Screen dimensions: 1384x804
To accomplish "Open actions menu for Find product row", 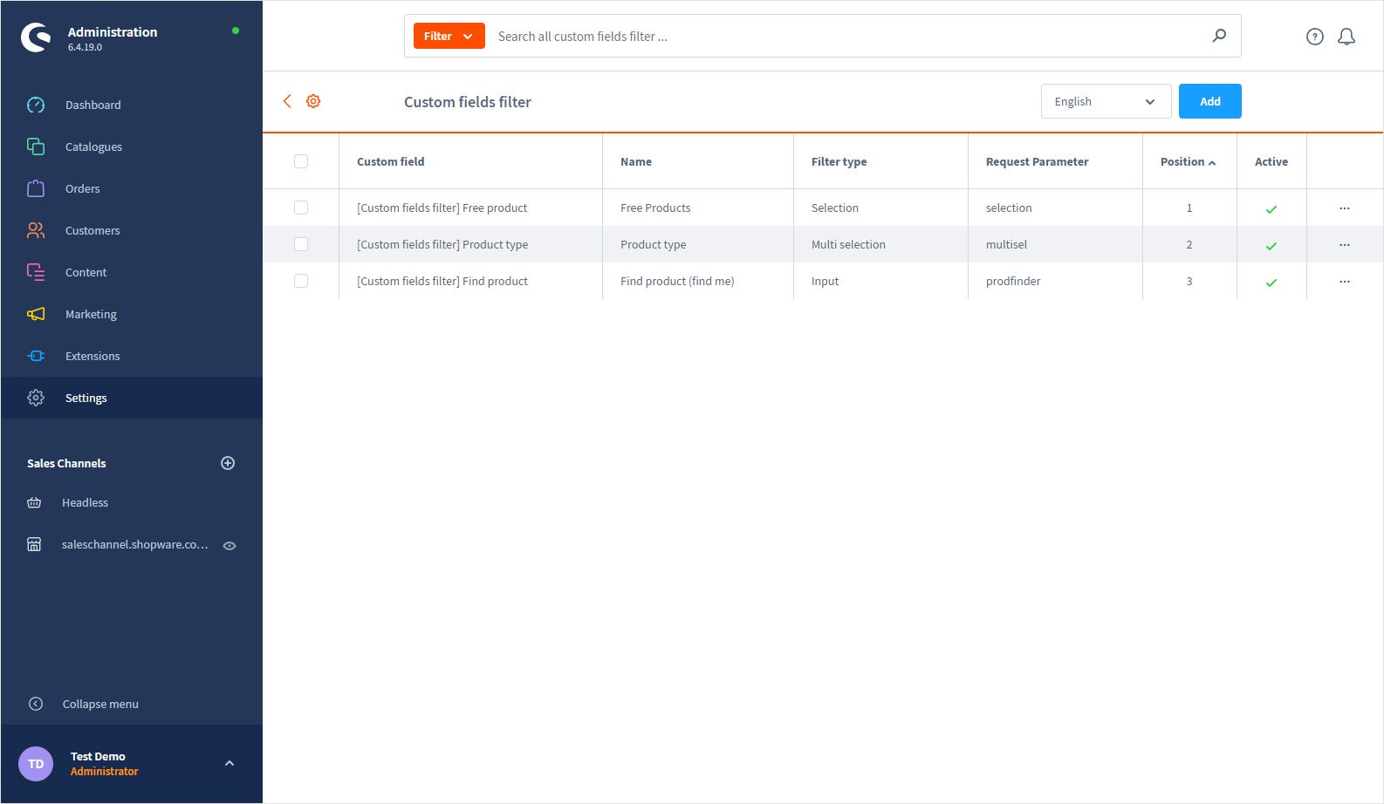I will point(1345,281).
